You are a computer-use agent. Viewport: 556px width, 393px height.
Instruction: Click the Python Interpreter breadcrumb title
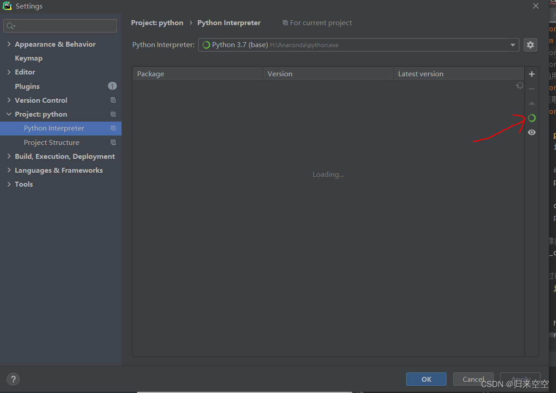229,22
